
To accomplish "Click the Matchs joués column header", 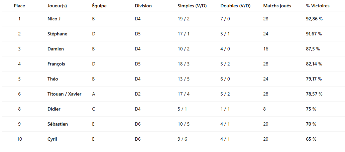I will point(277,6).
